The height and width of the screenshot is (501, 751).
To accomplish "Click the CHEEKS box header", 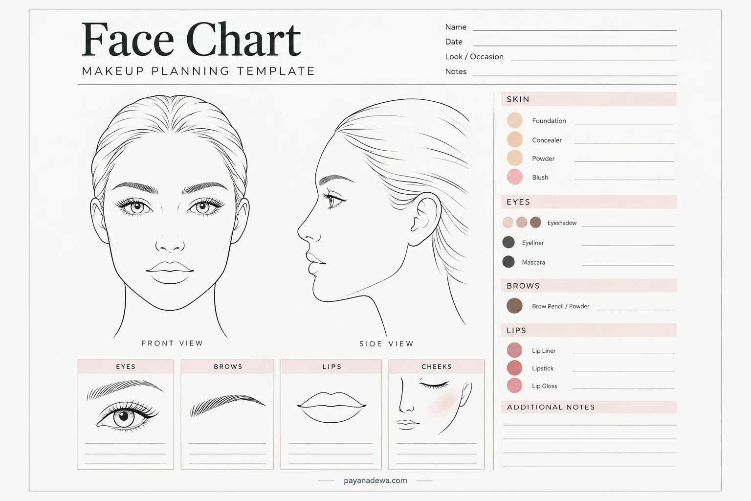I will pos(437,366).
